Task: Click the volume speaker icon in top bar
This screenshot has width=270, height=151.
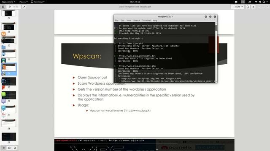Action: pyautogui.click(x=260, y=2)
